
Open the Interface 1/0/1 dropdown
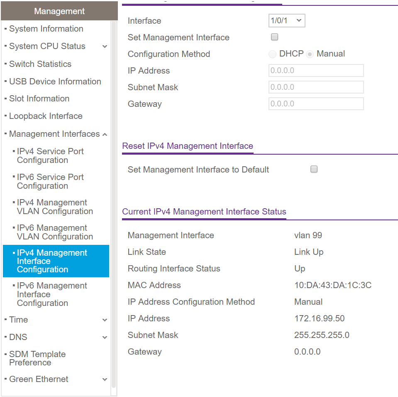[287, 21]
